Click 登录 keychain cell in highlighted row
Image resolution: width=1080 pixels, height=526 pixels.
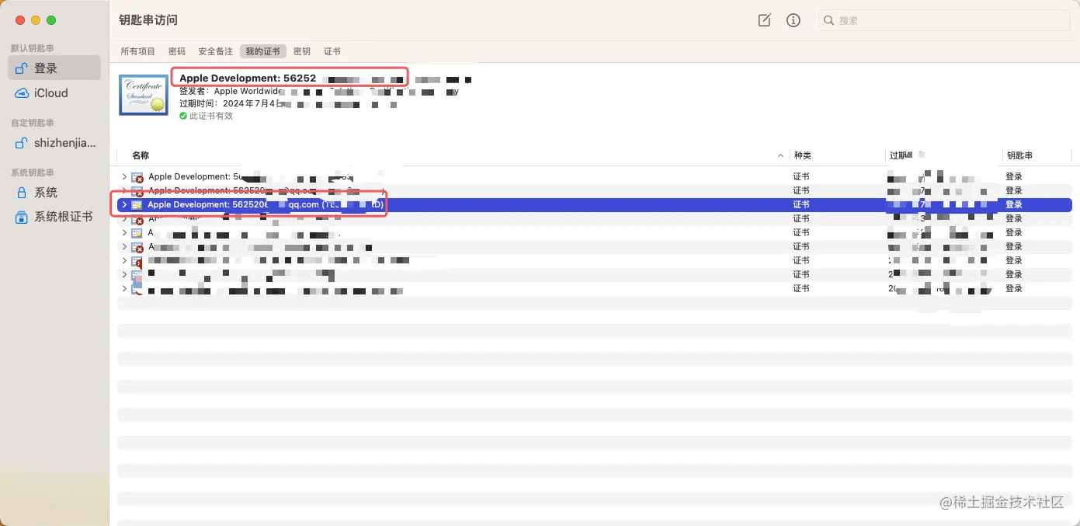click(1014, 204)
